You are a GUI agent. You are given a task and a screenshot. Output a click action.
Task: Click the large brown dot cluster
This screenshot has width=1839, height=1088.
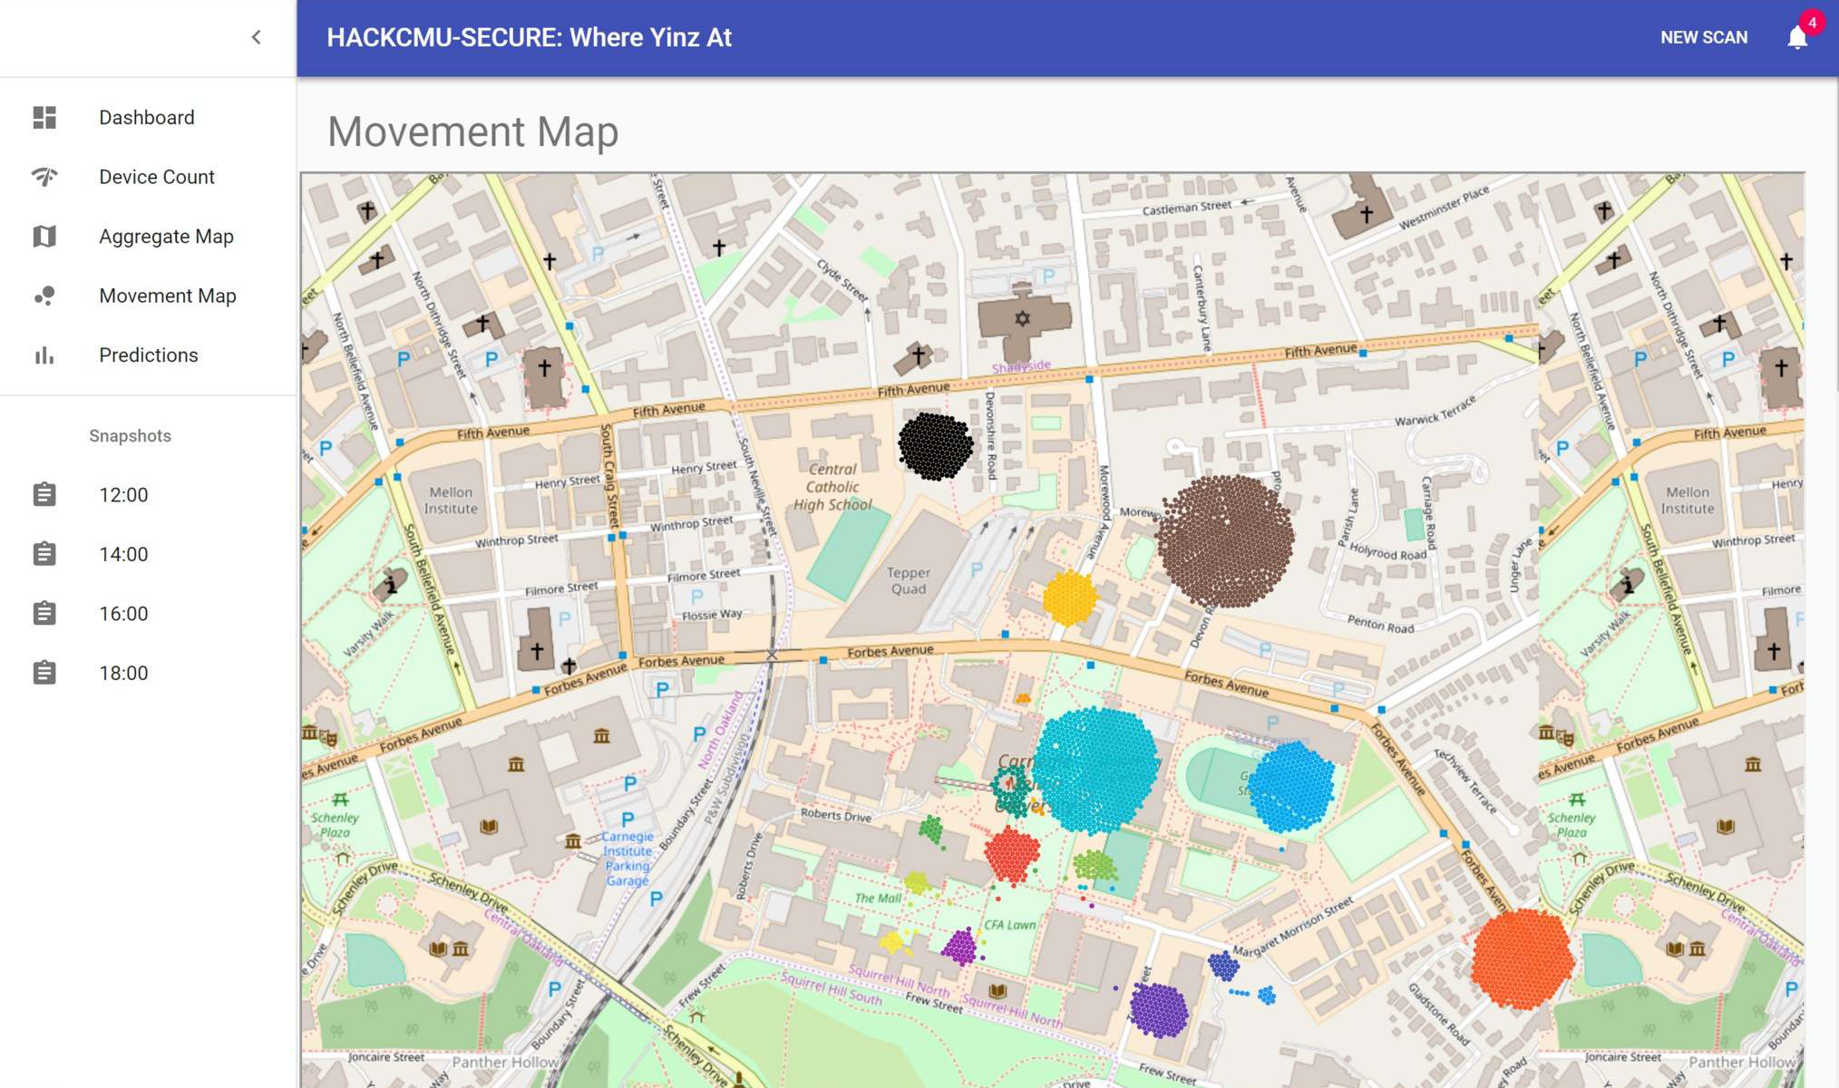pos(1225,541)
